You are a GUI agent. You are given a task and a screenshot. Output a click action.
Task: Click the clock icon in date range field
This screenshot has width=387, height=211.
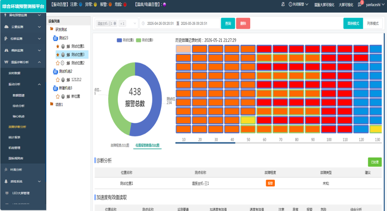(x=143, y=23)
